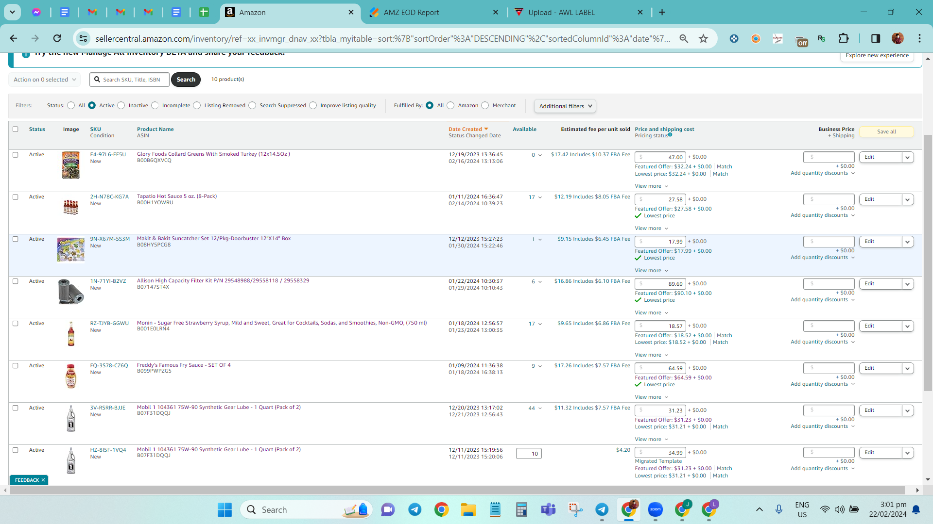Open the pinned Messenger tab
This screenshot has height=524, width=933.
(36, 12)
